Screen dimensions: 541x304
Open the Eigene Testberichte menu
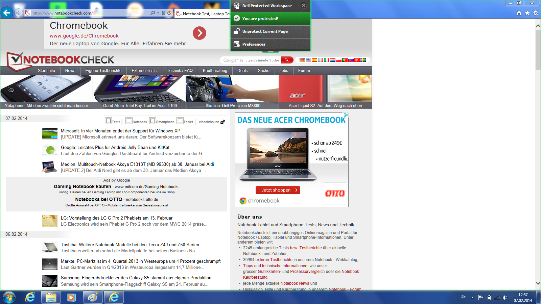coord(103,71)
